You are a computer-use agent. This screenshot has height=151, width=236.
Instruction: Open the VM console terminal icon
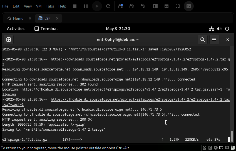tap(189, 6)
